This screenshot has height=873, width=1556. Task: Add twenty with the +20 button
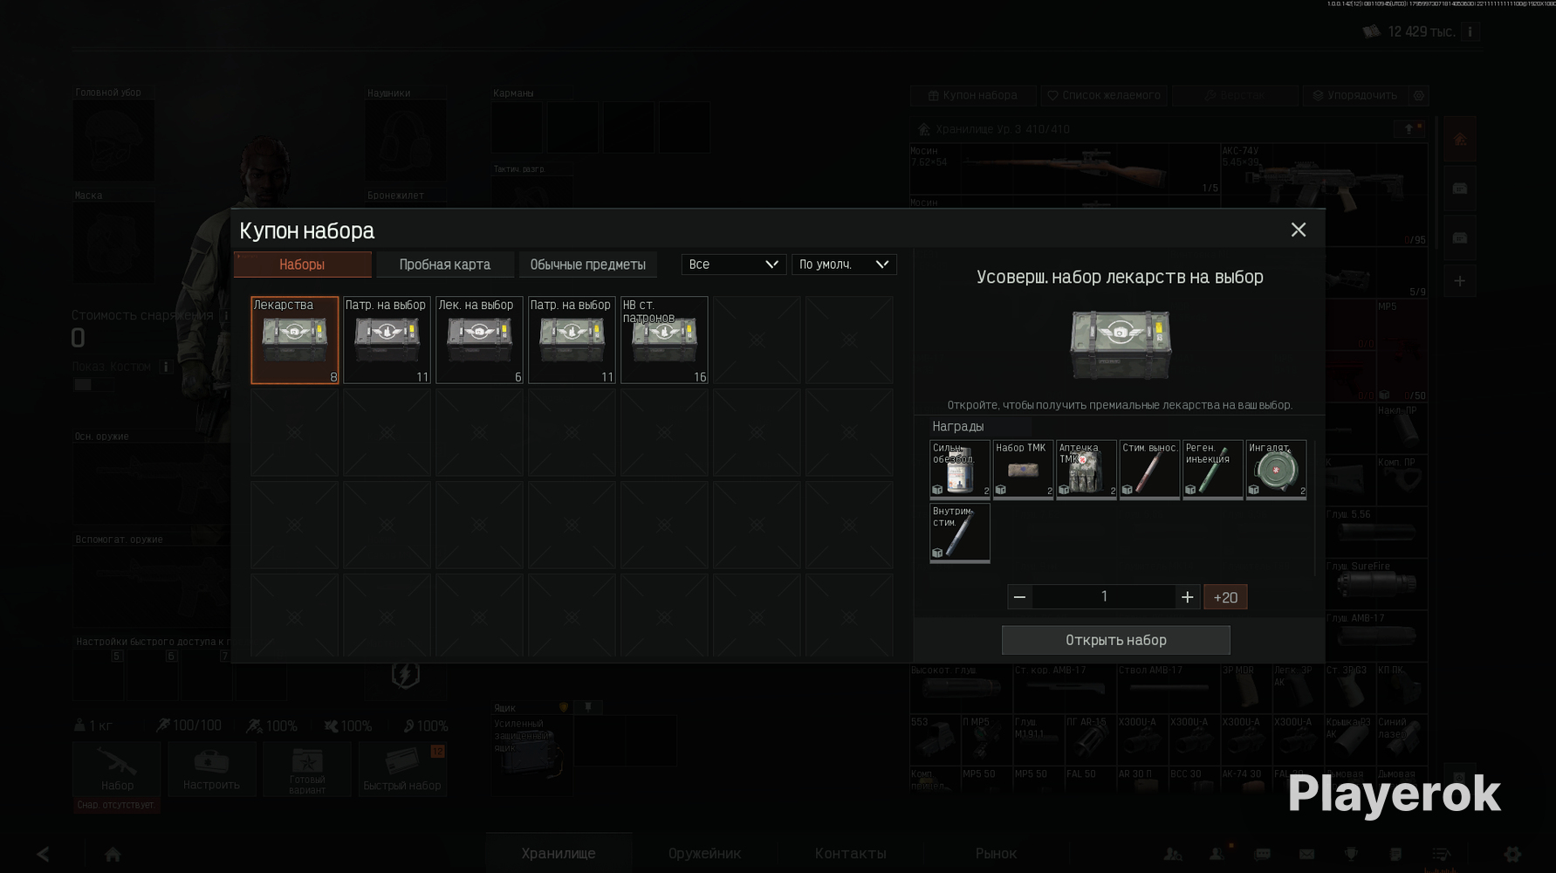[x=1225, y=597]
